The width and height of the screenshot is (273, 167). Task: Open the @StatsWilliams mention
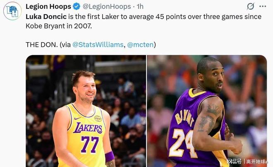[x=98, y=44]
